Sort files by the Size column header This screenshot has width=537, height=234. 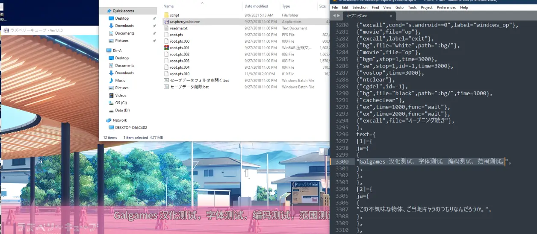tap(323, 6)
